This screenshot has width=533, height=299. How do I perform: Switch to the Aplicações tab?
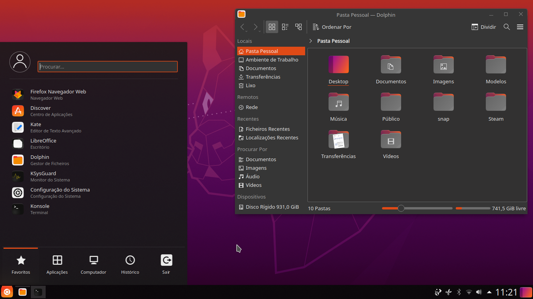(x=57, y=264)
